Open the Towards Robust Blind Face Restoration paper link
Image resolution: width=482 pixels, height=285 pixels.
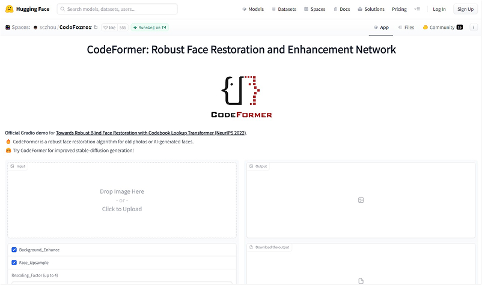pyautogui.click(x=151, y=133)
